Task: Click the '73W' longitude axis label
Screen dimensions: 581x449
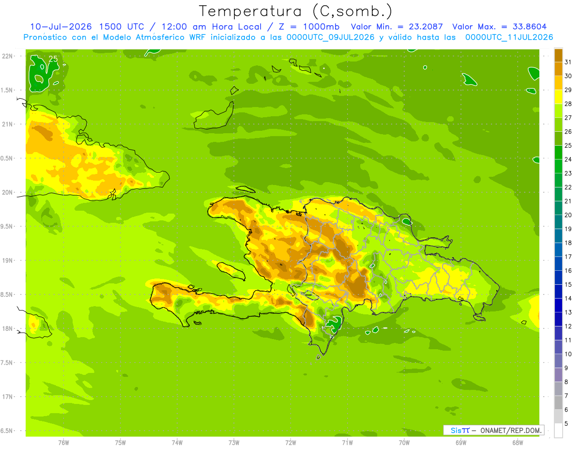Action: coord(234,442)
